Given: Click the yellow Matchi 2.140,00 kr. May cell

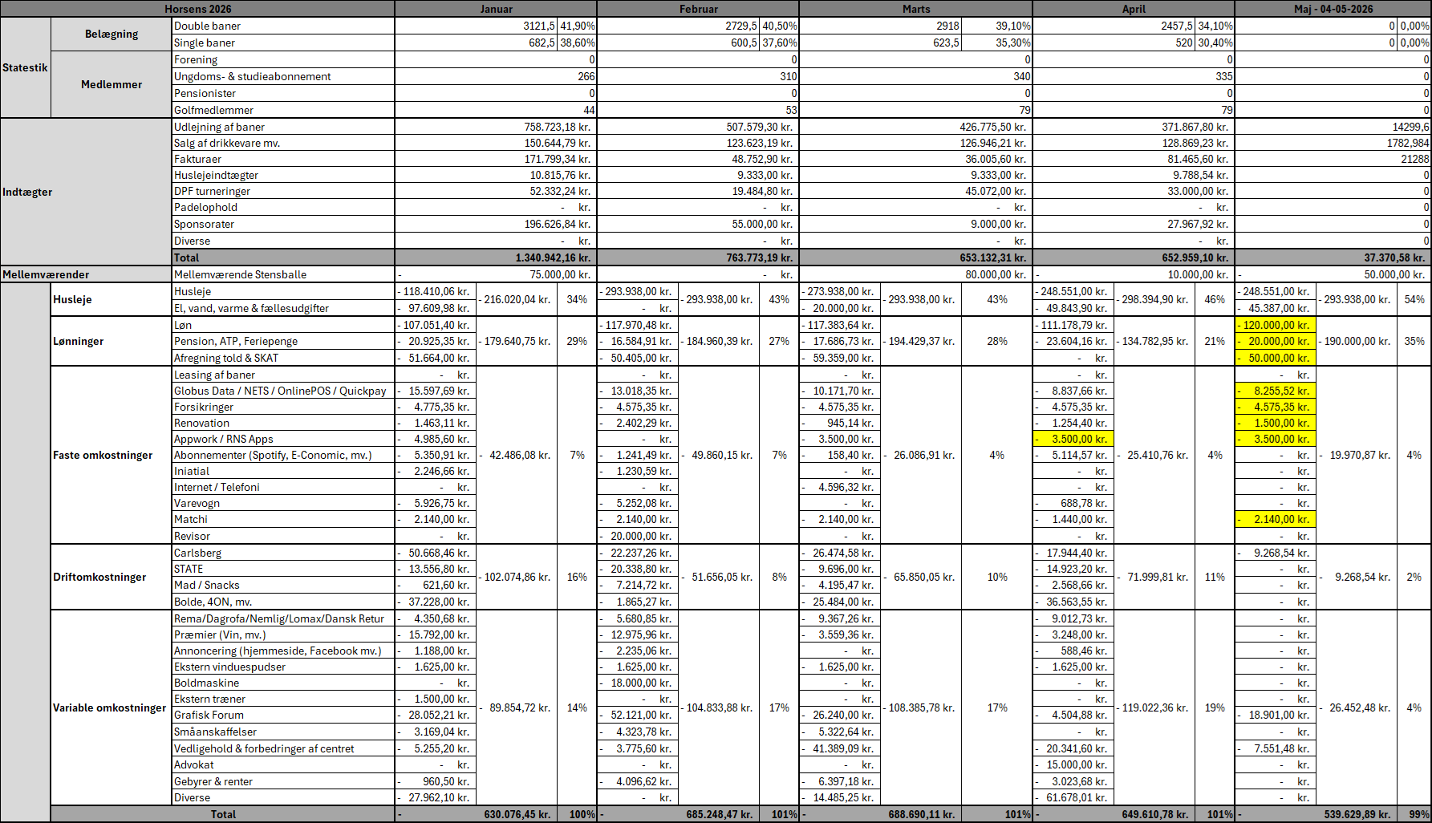Looking at the screenshot, I should click(1276, 519).
